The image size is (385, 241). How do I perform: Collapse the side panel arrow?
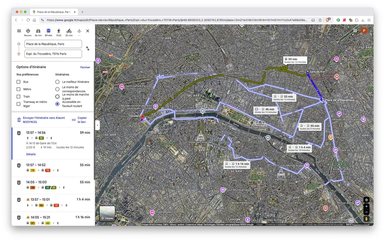click(98, 125)
